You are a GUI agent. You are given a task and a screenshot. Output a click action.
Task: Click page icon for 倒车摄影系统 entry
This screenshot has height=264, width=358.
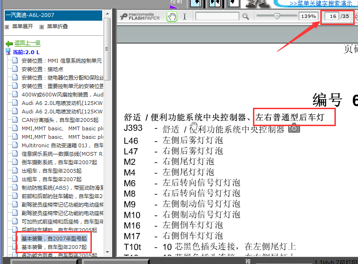click(15, 162)
